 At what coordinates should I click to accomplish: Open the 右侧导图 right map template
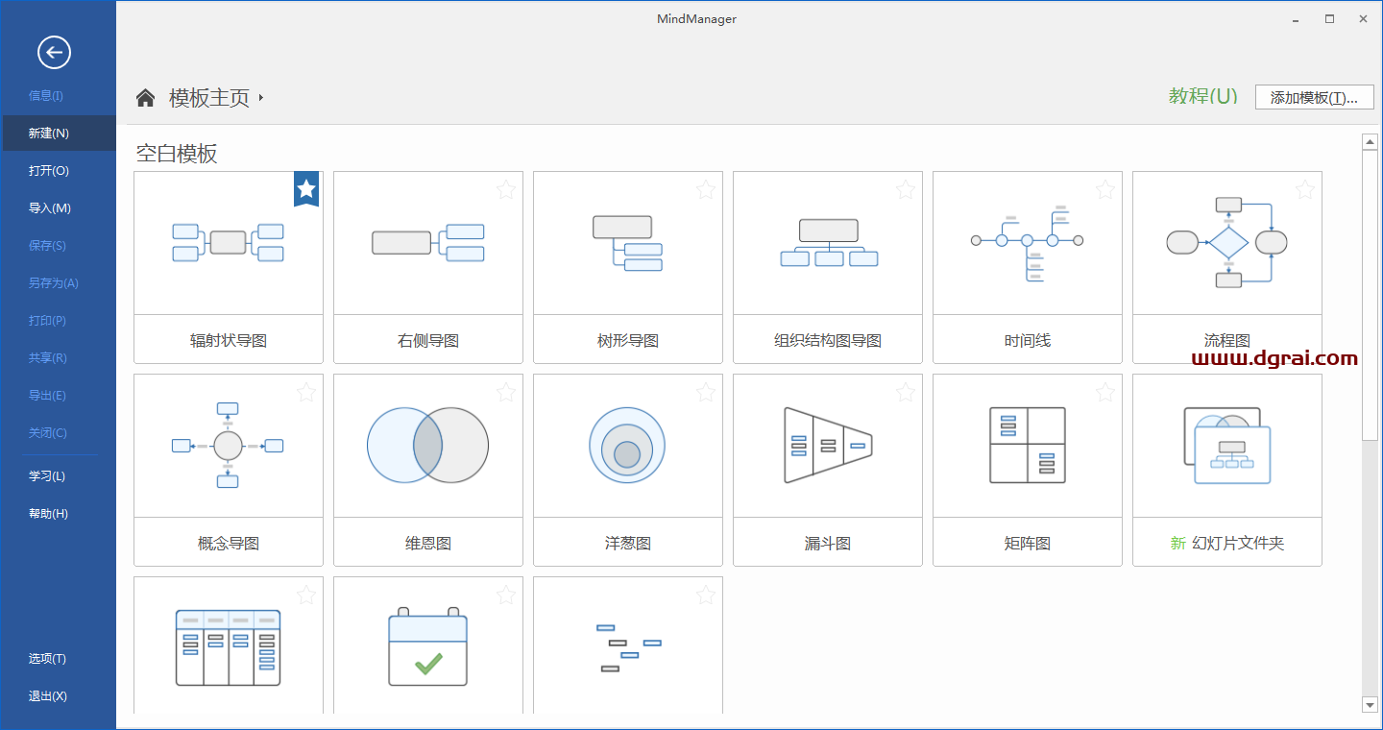coord(428,268)
